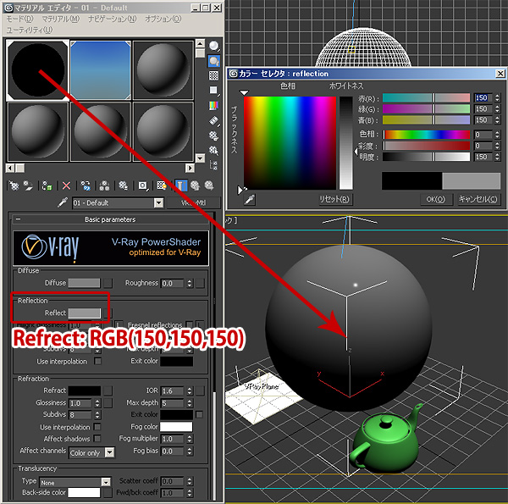Open the ナビゲーション(N) menu
The image size is (508, 504).
113,19
